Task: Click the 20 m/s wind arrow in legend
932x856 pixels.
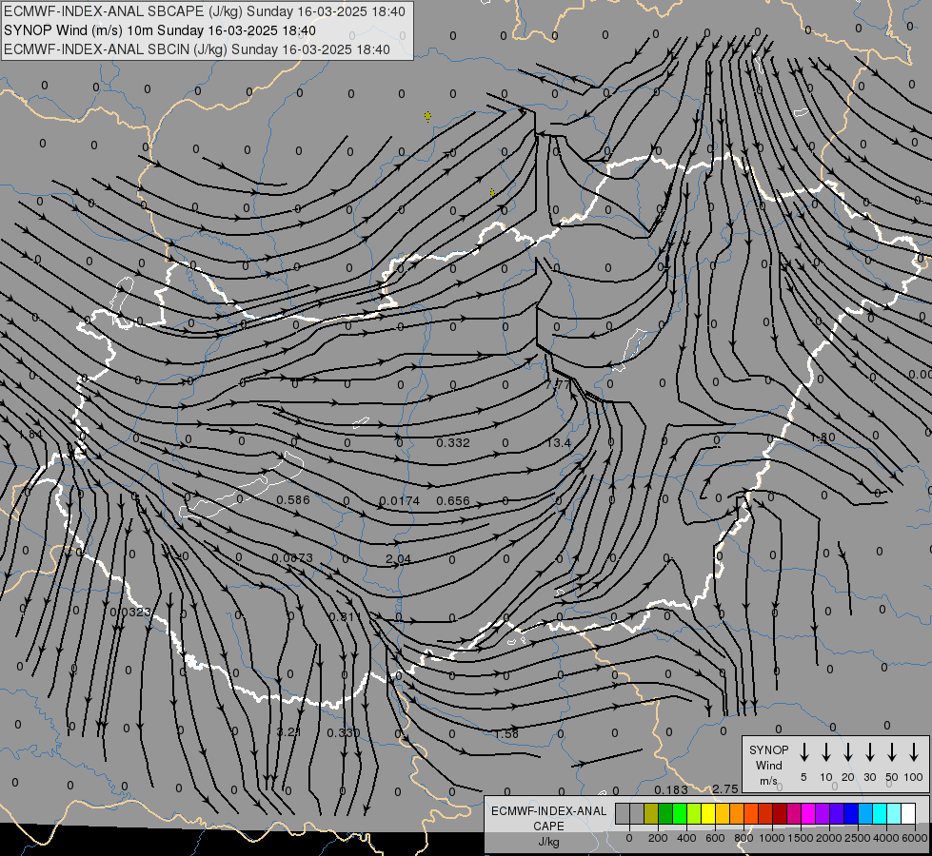Action: click(848, 752)
